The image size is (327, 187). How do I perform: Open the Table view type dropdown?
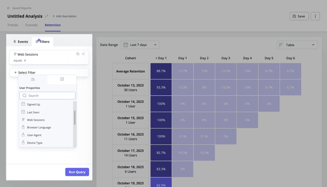pos(297,45)
